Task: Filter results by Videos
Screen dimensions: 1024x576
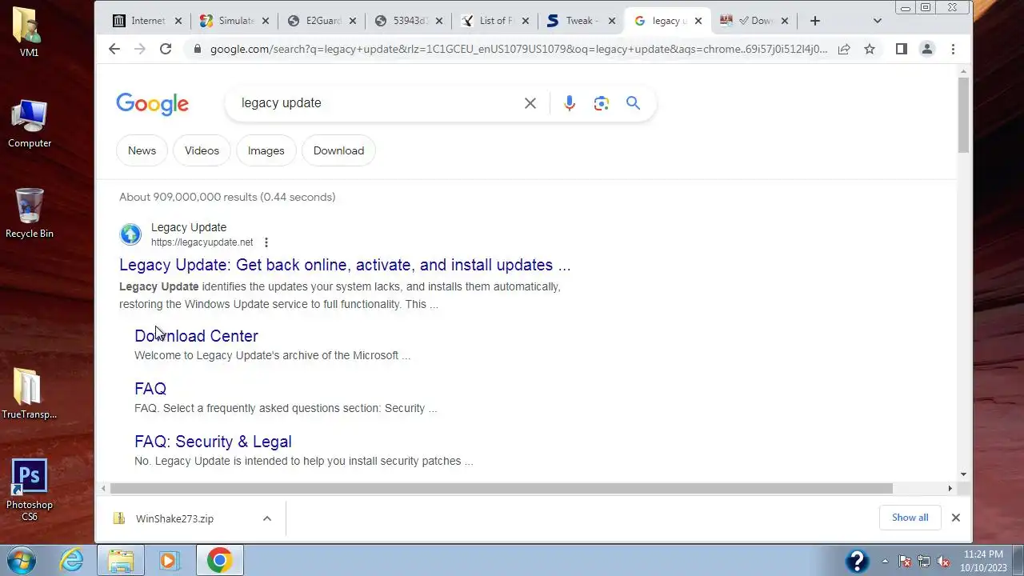Action: pos(202,150)
